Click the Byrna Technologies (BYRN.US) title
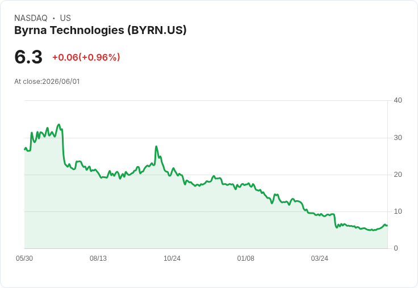 (100, 30)
